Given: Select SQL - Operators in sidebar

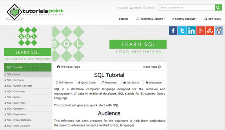Looking at the screenshot, I should coord(28,109).
